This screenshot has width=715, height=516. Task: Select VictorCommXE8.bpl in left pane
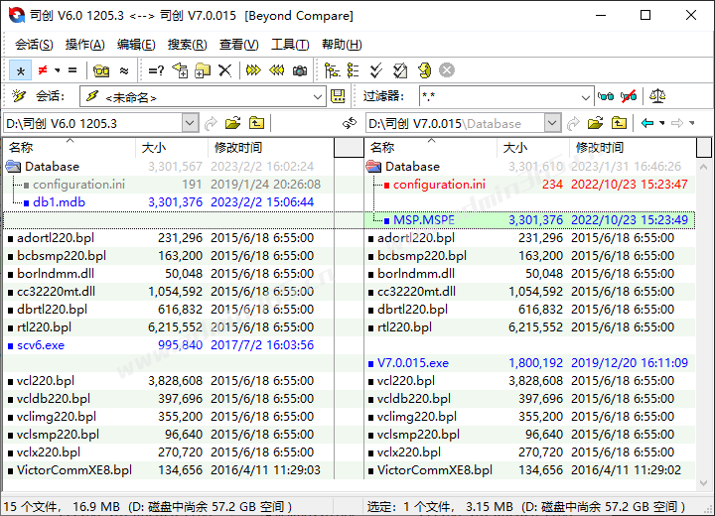[73, 470]
